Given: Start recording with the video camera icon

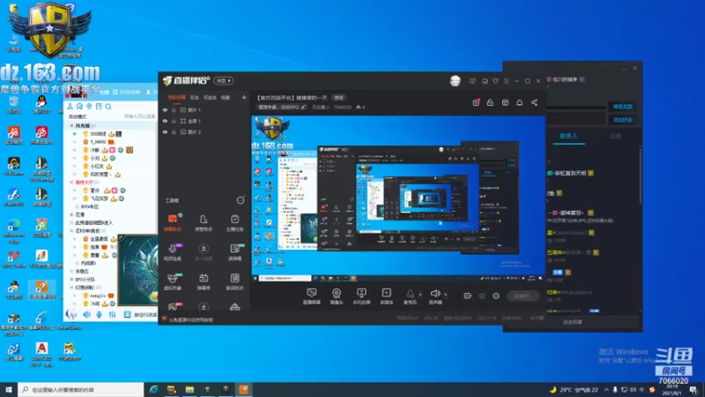Looking at the screenshot, I should [468, 296].
